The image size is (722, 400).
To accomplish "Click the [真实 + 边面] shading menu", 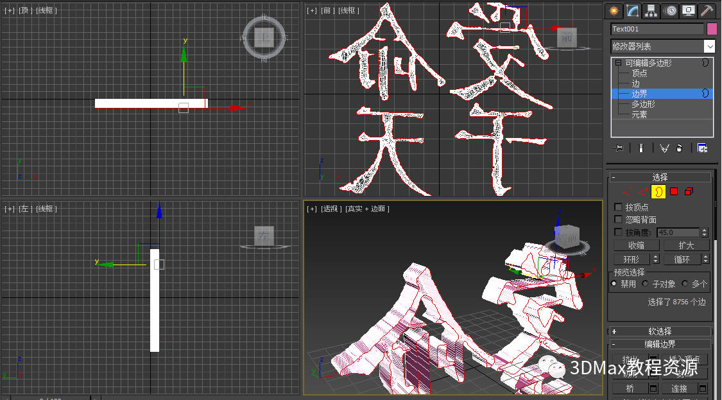I will [x=368, y=209].
